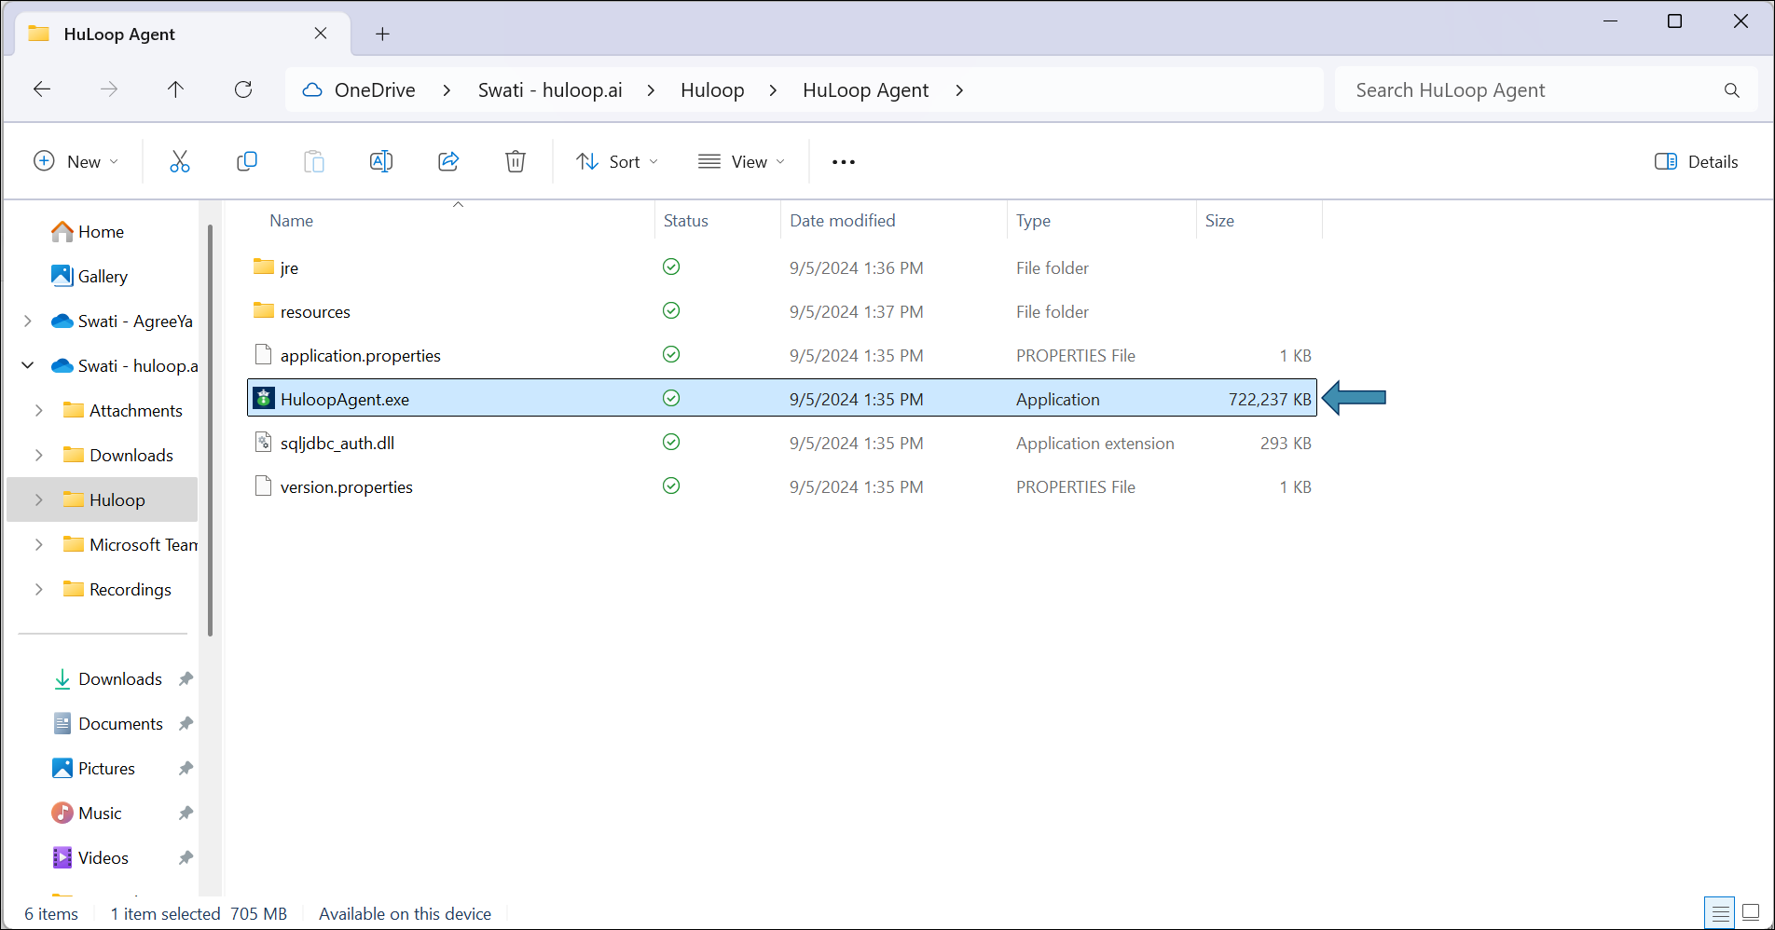The width and height of the screenshot is (1775, 930).
Task: Open Gallery in the navigation pane
Action: pyautogui.click(x=89, y=276)
